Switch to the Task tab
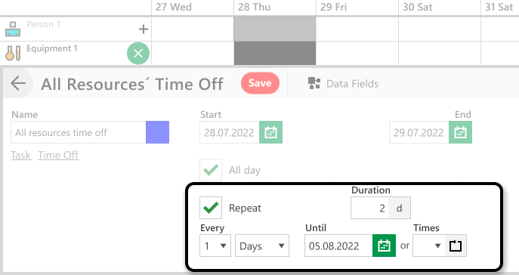The width and height of the screenshot is (519, 275). point(21,155)
